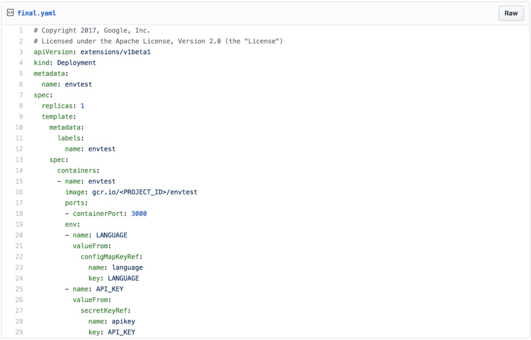Viewport: 531px width, 340px height.
Task: Click the secretKeyRef key text
Action: pyautogui.click(x=105, y=310)
